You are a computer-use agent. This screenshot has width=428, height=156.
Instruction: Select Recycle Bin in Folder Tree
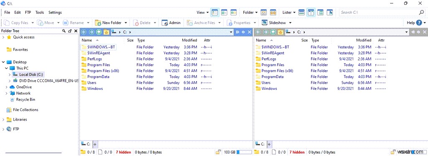pyautogui.click(x=25, y=99)
